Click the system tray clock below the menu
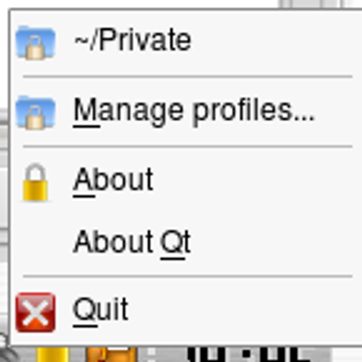 [x=244, y=354]
